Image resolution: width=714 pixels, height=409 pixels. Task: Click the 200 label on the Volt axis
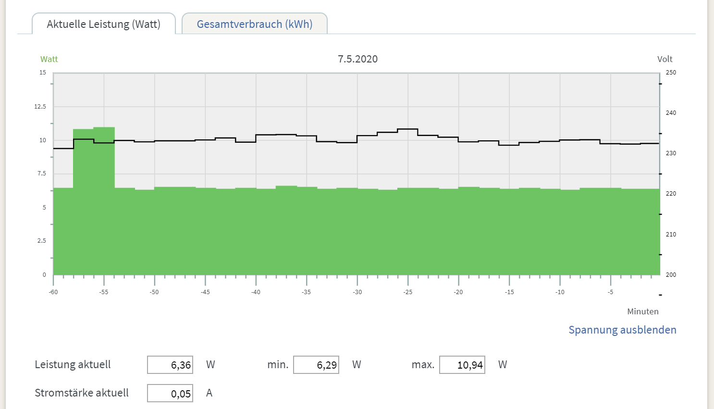pyautogui.click(x=671, y=275)
